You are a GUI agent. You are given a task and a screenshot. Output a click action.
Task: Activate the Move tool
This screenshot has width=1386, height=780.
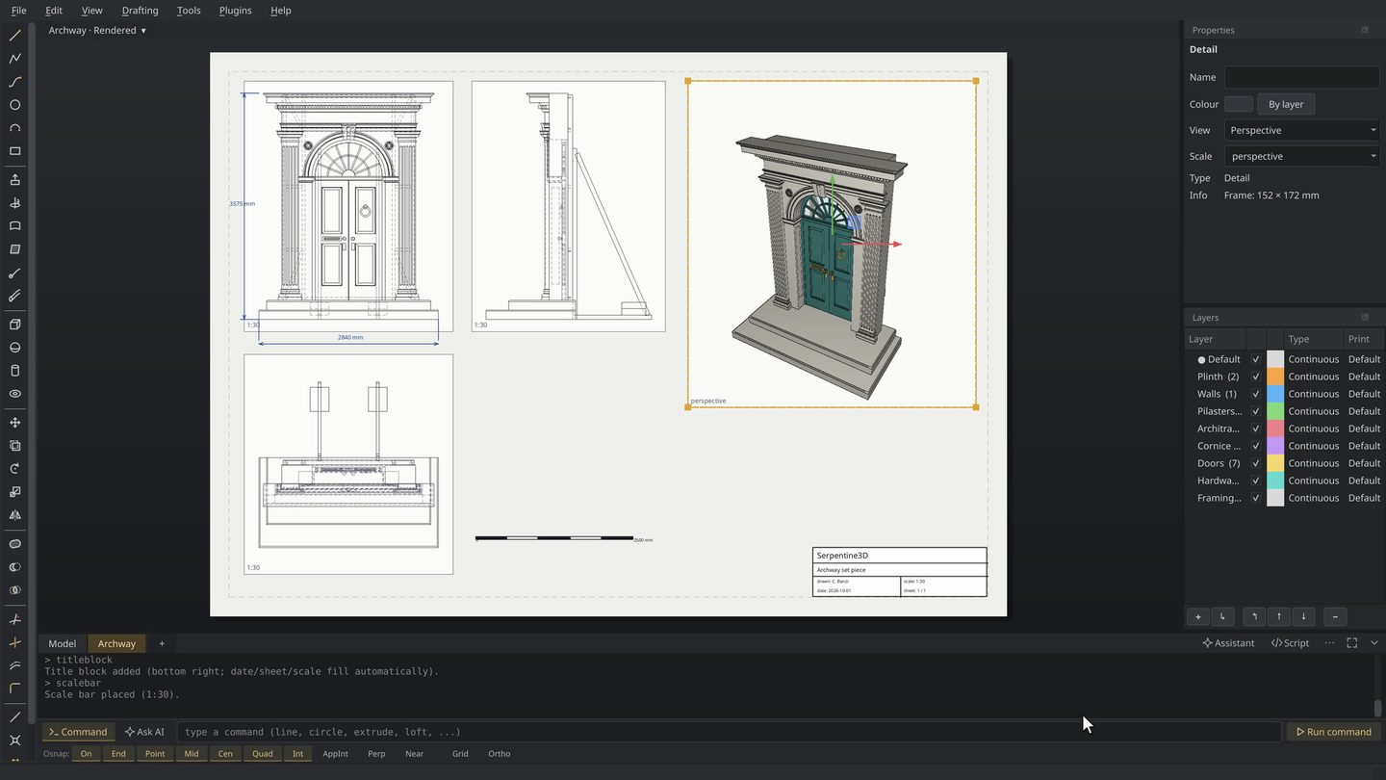[14, 423]
